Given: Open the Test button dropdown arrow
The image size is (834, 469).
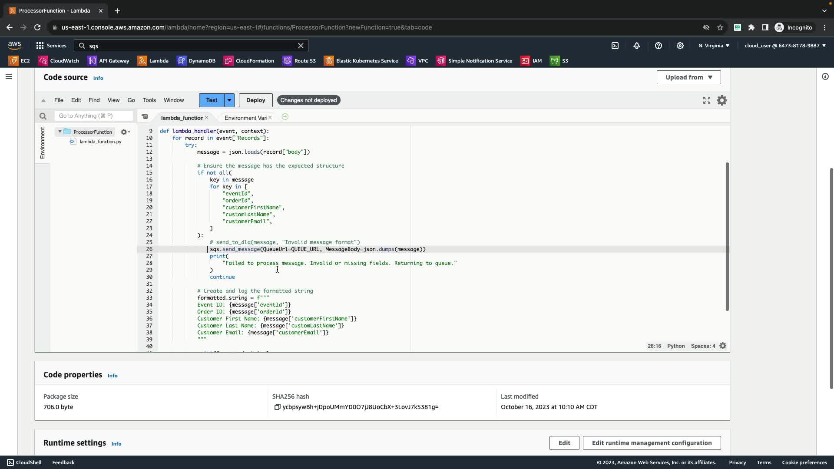Looking at the screenshot, I should 229,100.
